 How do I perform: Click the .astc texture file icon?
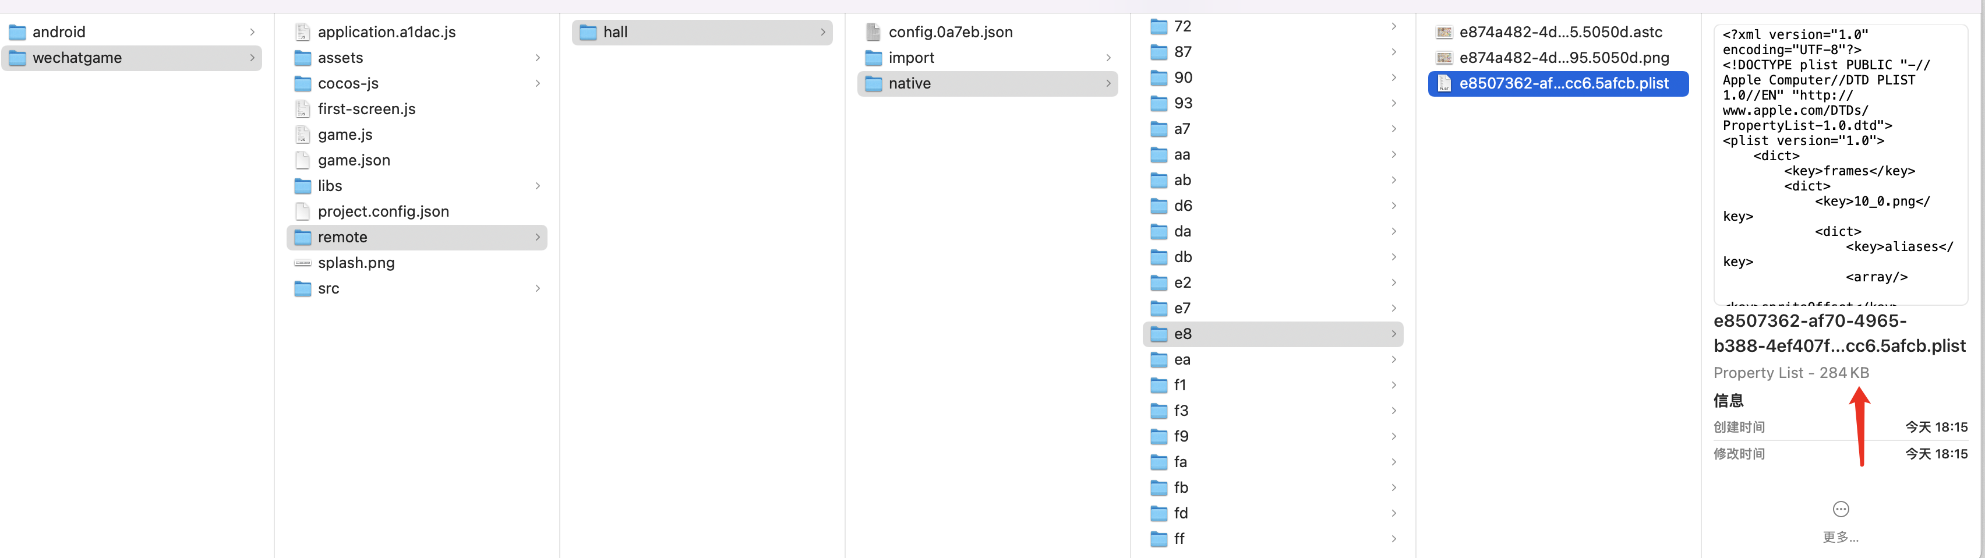[x=1444, y=33]
